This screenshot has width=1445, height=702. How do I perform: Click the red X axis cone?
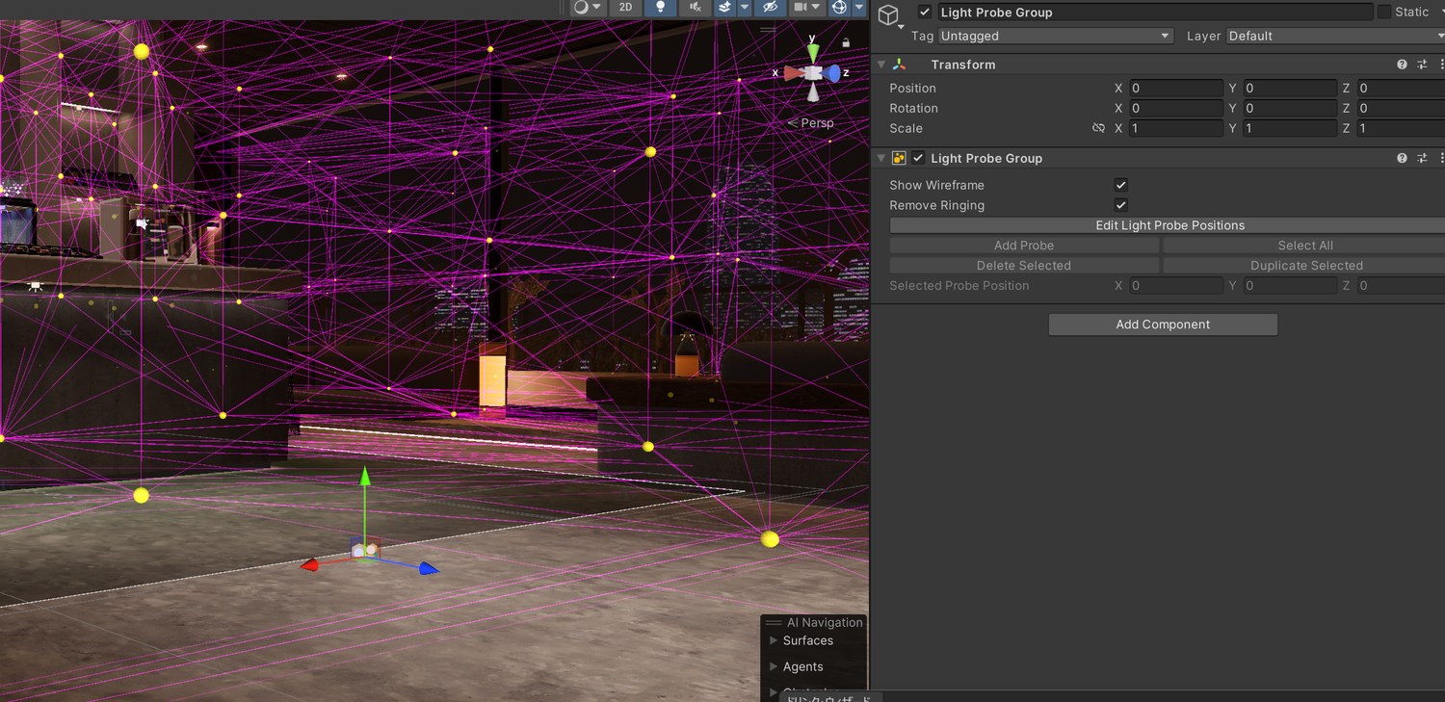click(x=793, y=72)
